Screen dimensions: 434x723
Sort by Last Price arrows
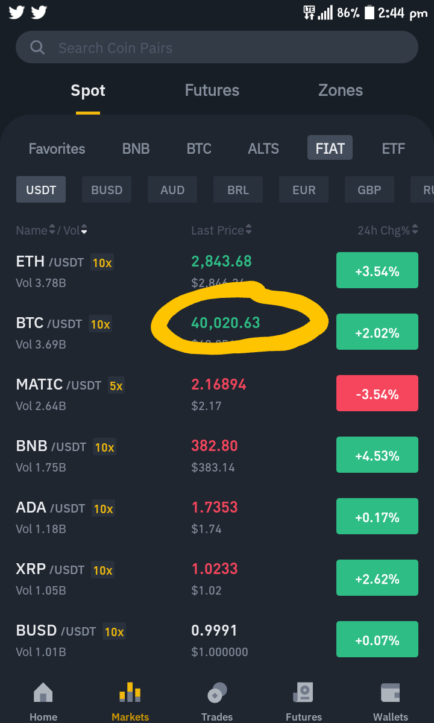(249, 229)
